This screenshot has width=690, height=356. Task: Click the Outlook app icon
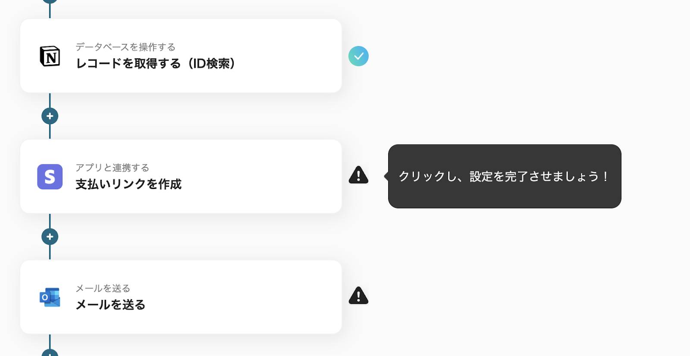50,297
